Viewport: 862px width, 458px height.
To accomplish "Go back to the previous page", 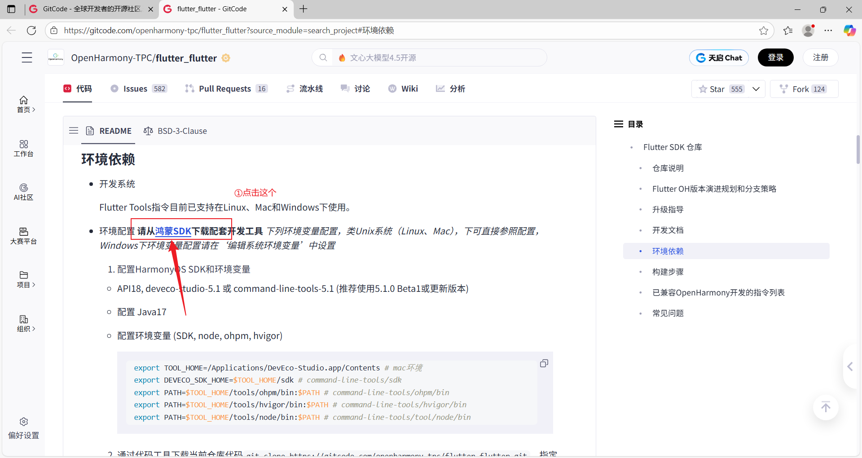I will point(11,31).
